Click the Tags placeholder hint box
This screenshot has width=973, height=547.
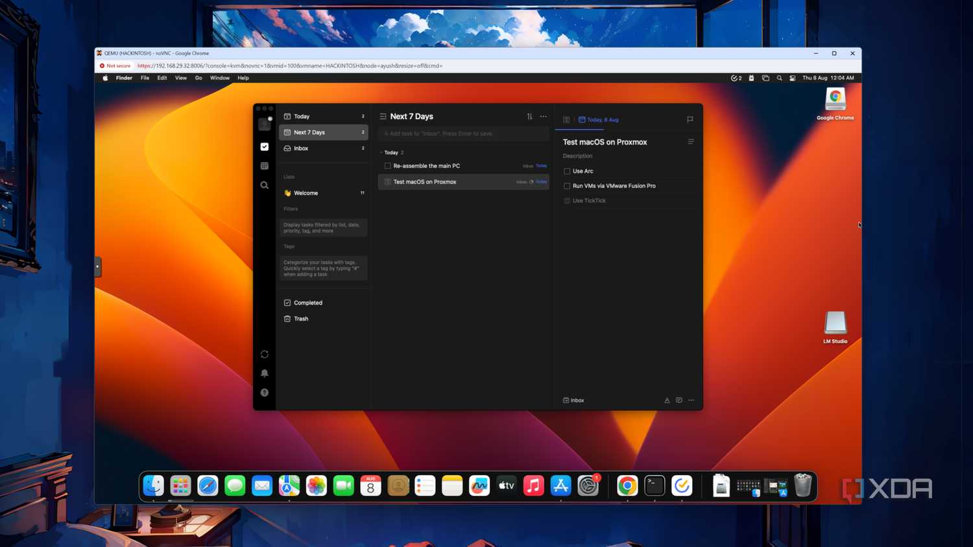(x=324, y=268)
